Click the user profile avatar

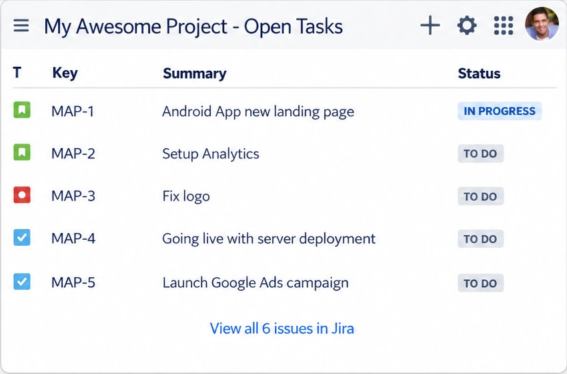click(542, 24)
